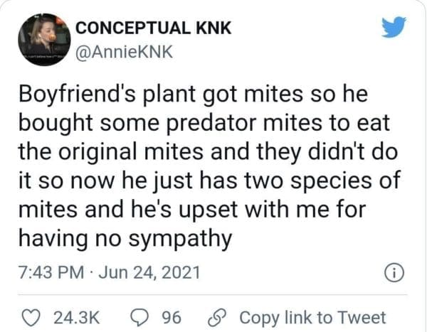Screen dimensions: 427x332
Task: View the 96 replies count
Action: coord(172,317)
